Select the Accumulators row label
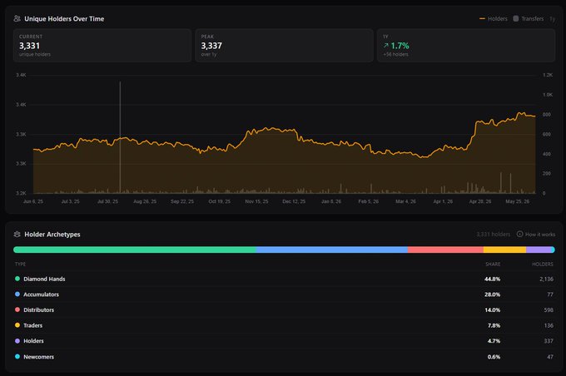The image size is (566, 376). (x=41, y=294)
